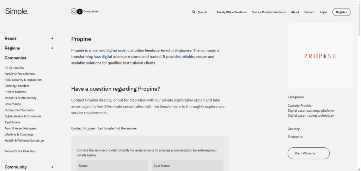This screenshot has height=171, width=361.
Task: Open Governance category
Action: (13, 104)
